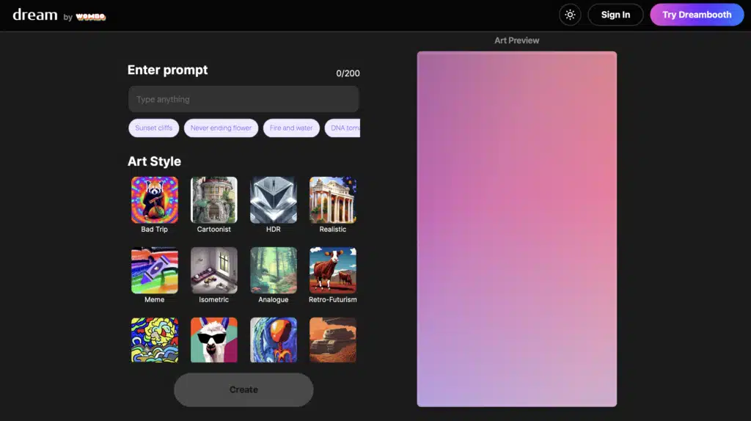The width and height of the screenshot is (751, 421).
Task: Use the 'Sunset cliffs' prompt suggestion
Action: 154,128
